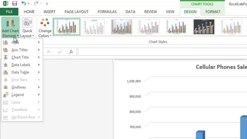Go to the FORMULAS tab
The image size is (247, 139).
coord(107,12)
